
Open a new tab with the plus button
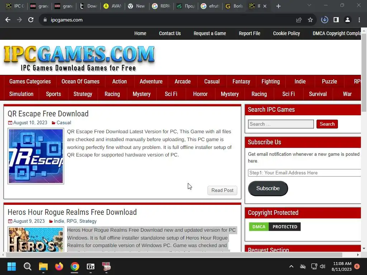tap(278, 6)
